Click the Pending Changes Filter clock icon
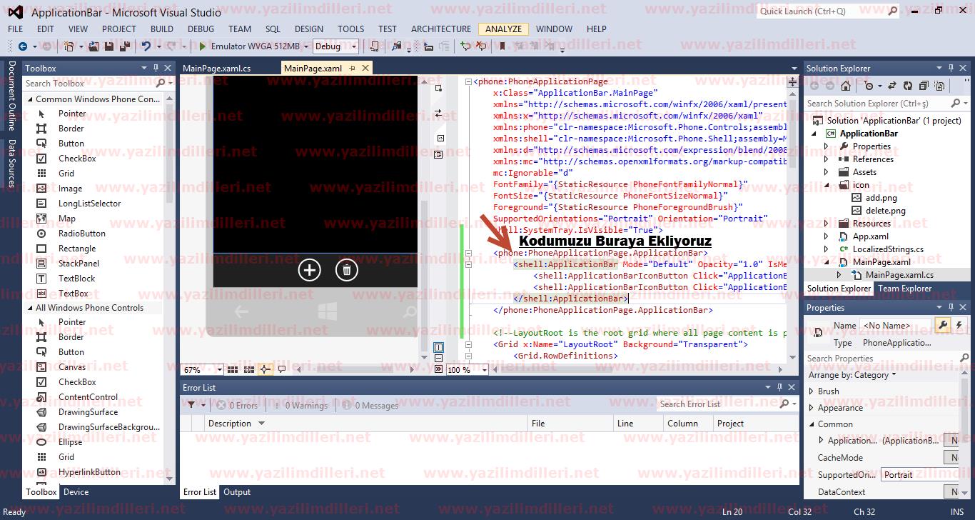Image resolution: width=975 pixels, height=520 pixels. 869,86
